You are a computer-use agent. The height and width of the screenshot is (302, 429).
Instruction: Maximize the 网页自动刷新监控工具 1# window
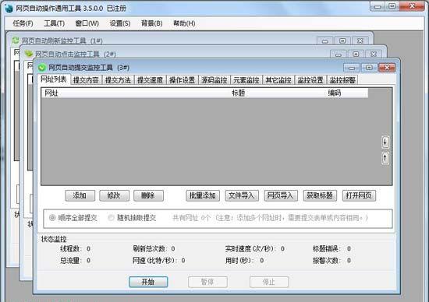342,41
